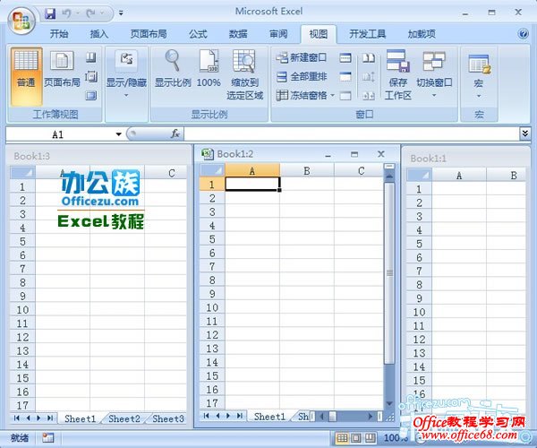The image size is (537, 448).
Task: Click macro record icon in status bar
Action: [48, 437]
